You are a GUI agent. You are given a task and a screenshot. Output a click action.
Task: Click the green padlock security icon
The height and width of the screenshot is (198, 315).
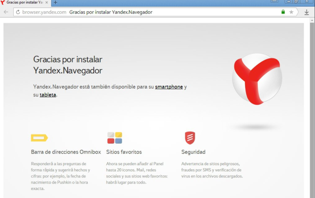(x=283, y=12)
